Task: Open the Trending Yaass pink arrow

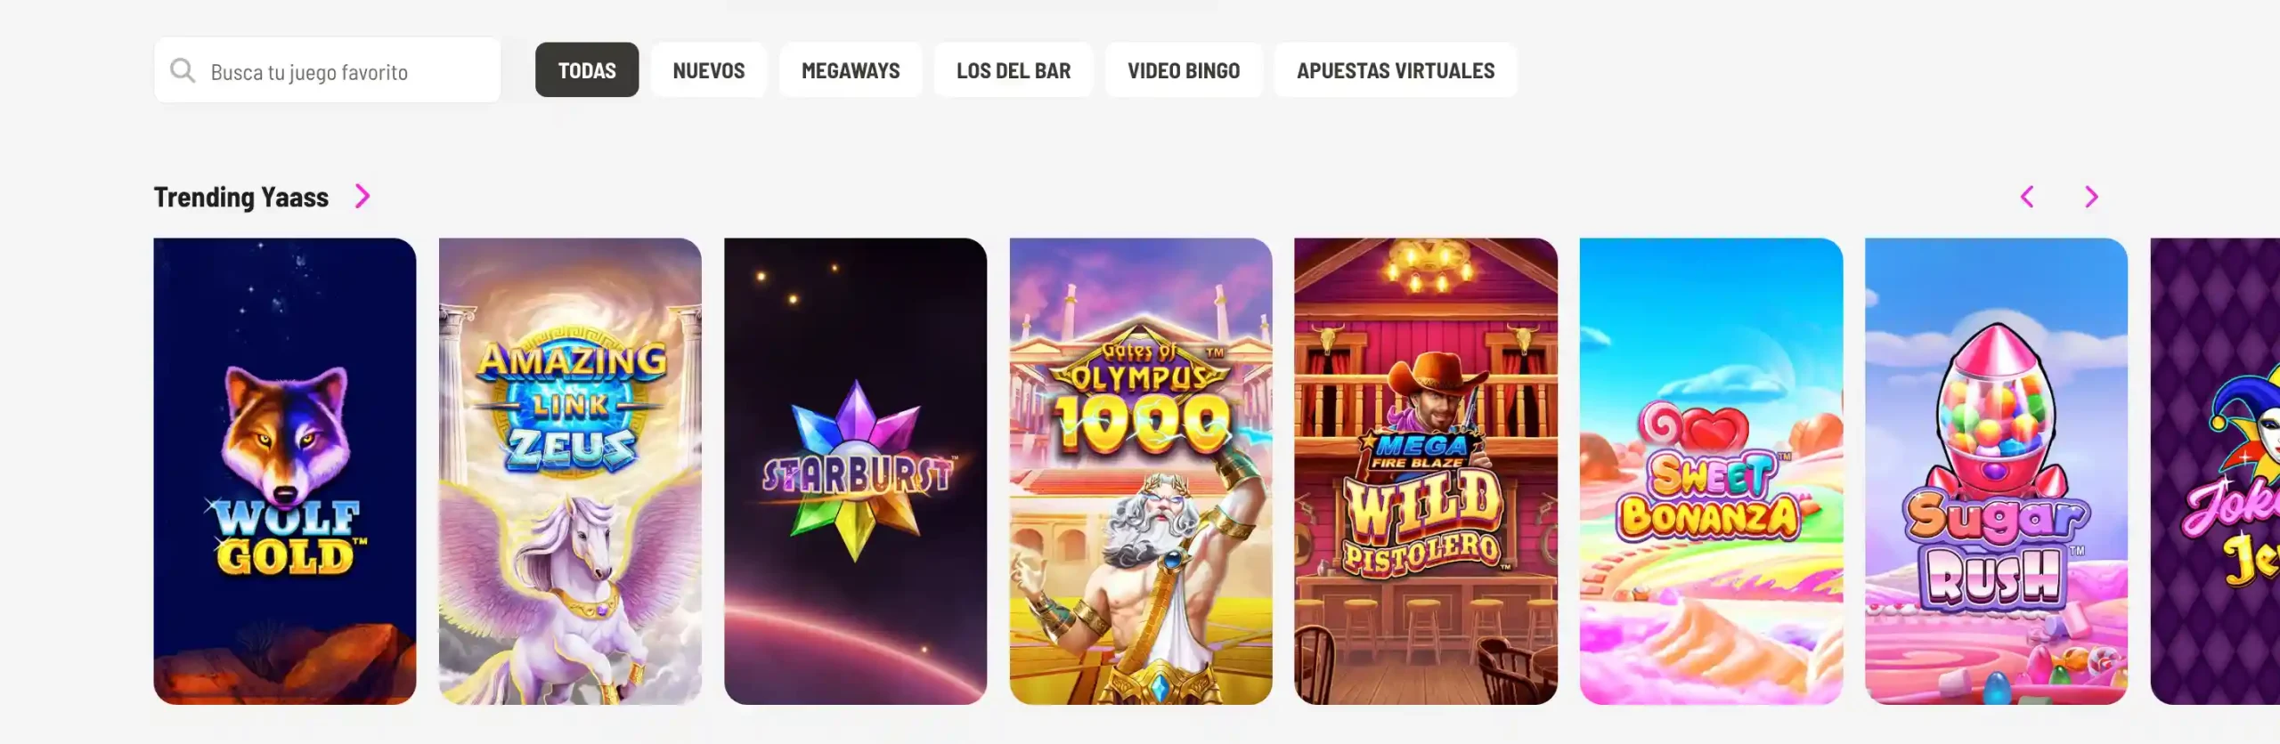Action: pyautogui.click(x=362, y=196)
